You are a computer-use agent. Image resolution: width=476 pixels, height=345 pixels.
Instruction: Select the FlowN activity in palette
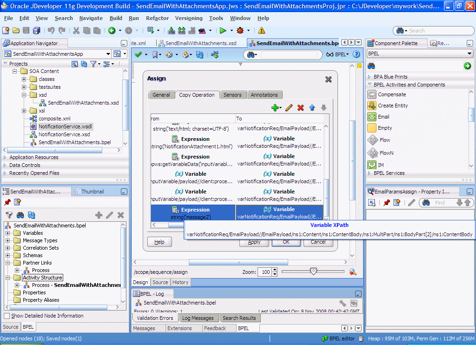click(386, 153)
